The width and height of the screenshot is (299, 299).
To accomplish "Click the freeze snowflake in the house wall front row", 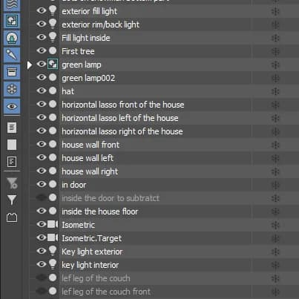I will 275,145.
